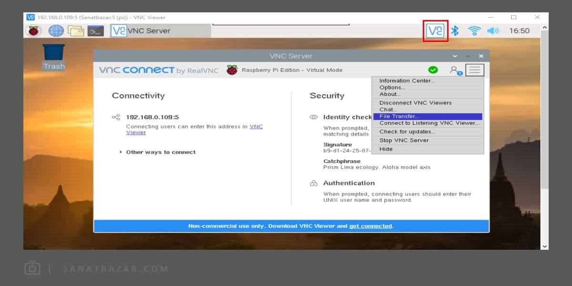Screen dimensions: 572x286
Task: Launch the Terminal from the taskbar
Action: click(x=96, y=31)
